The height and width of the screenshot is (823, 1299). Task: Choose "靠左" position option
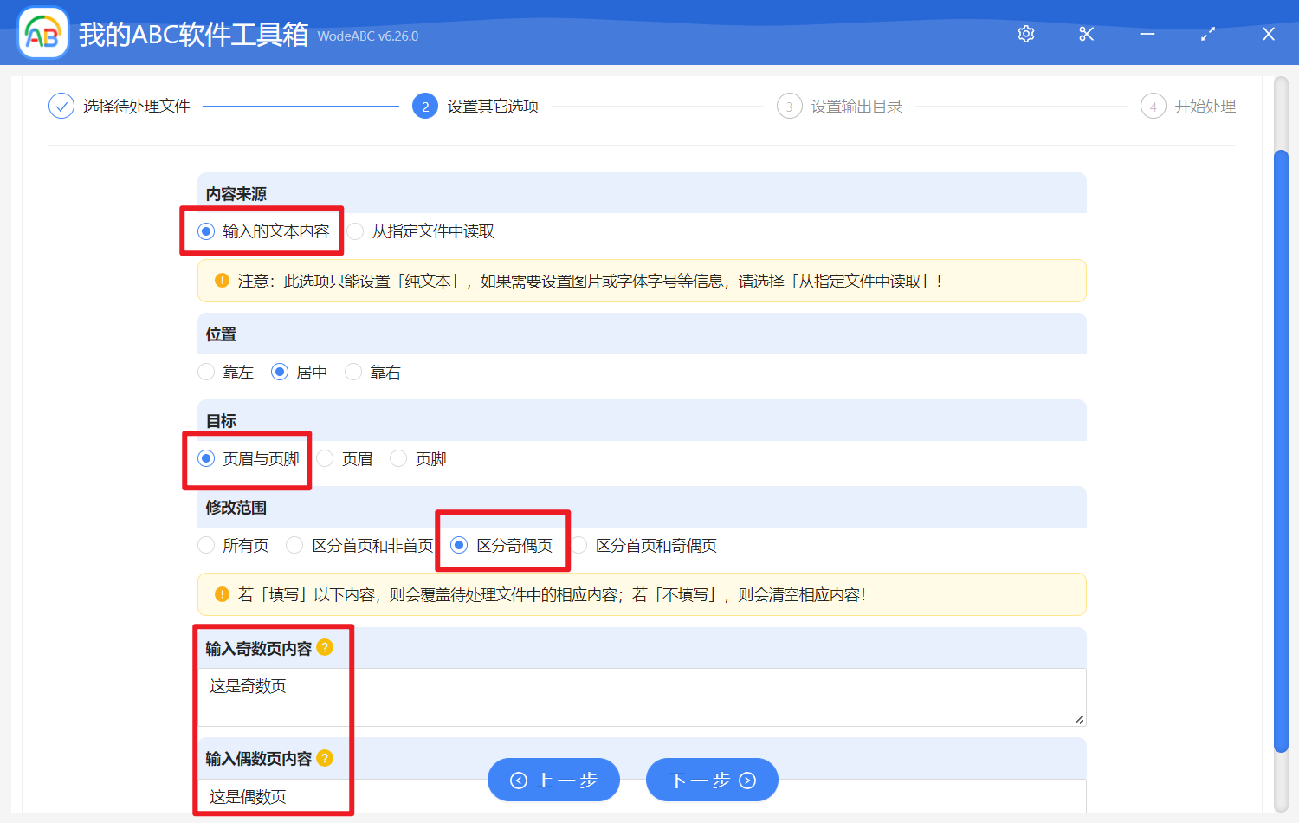pyautogui.click(x=207, y=372)
